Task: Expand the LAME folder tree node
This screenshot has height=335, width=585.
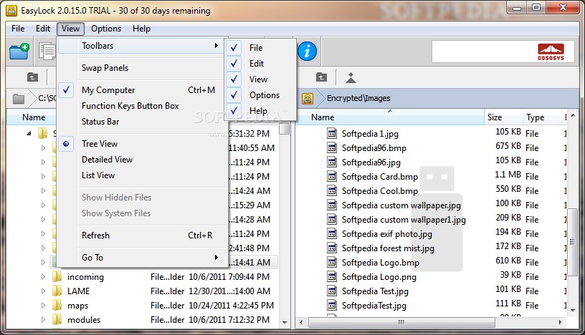Action: [x=43, y=291]
